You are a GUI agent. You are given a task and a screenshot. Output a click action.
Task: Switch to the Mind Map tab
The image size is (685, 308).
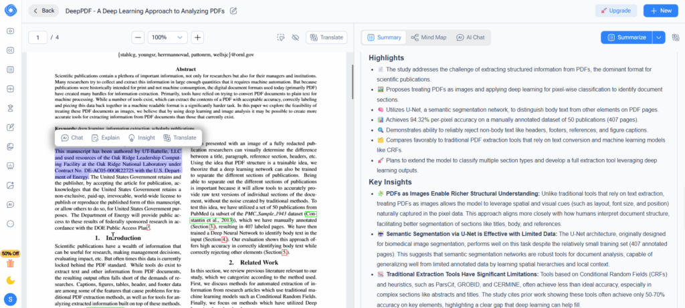click(429, 37)
